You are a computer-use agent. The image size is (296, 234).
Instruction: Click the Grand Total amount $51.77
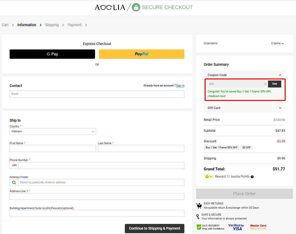tap(279, 169)
